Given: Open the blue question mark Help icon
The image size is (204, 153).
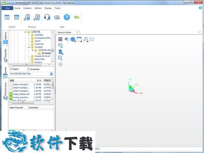Looking at the screenshot, I should 67,17.
